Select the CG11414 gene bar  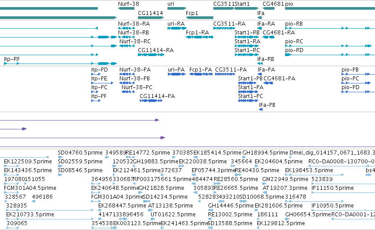point(151,18)
